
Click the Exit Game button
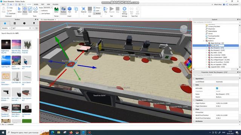[x=137, y=10]
